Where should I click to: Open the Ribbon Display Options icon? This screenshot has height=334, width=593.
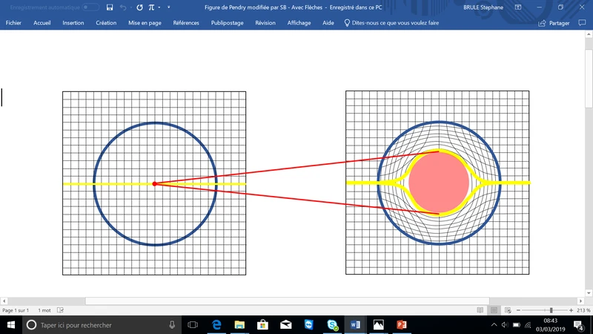tap(520, 7)
